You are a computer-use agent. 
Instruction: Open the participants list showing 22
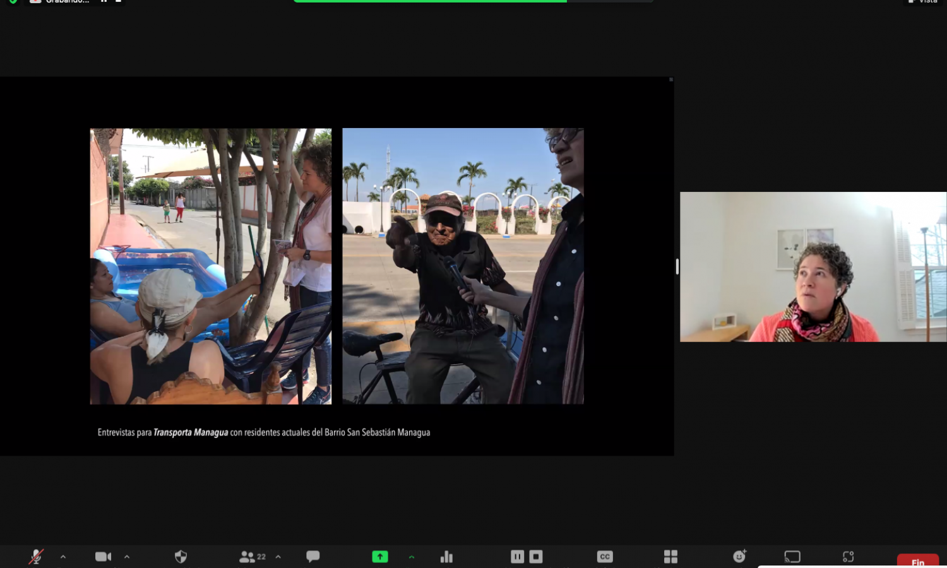252,556
